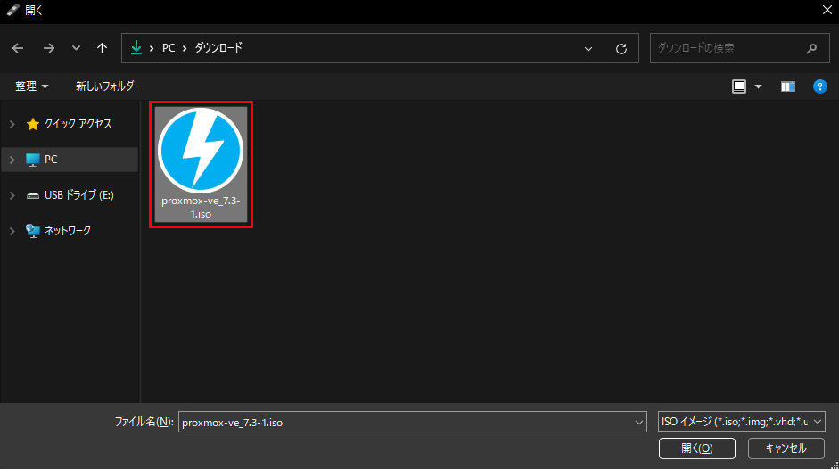The height and width of the screenshot is (469, 839).
Task: Expand the PC tree node
Action: (12, 160)
